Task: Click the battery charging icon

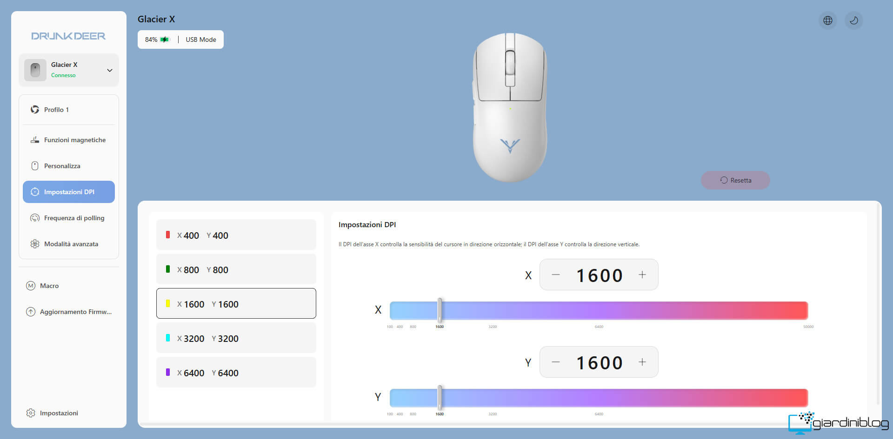Action: (x=165, y=39)
